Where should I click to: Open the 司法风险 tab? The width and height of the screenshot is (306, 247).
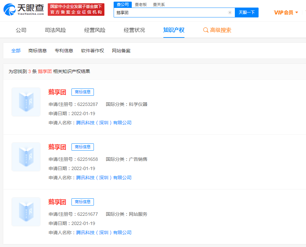[x=55, y=30]
